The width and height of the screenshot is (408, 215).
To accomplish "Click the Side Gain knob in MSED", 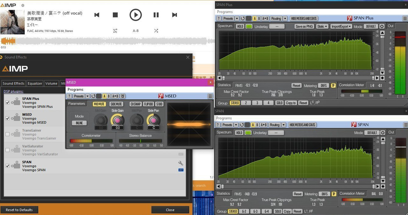I will pyautogui.click(x=118, y=120).
